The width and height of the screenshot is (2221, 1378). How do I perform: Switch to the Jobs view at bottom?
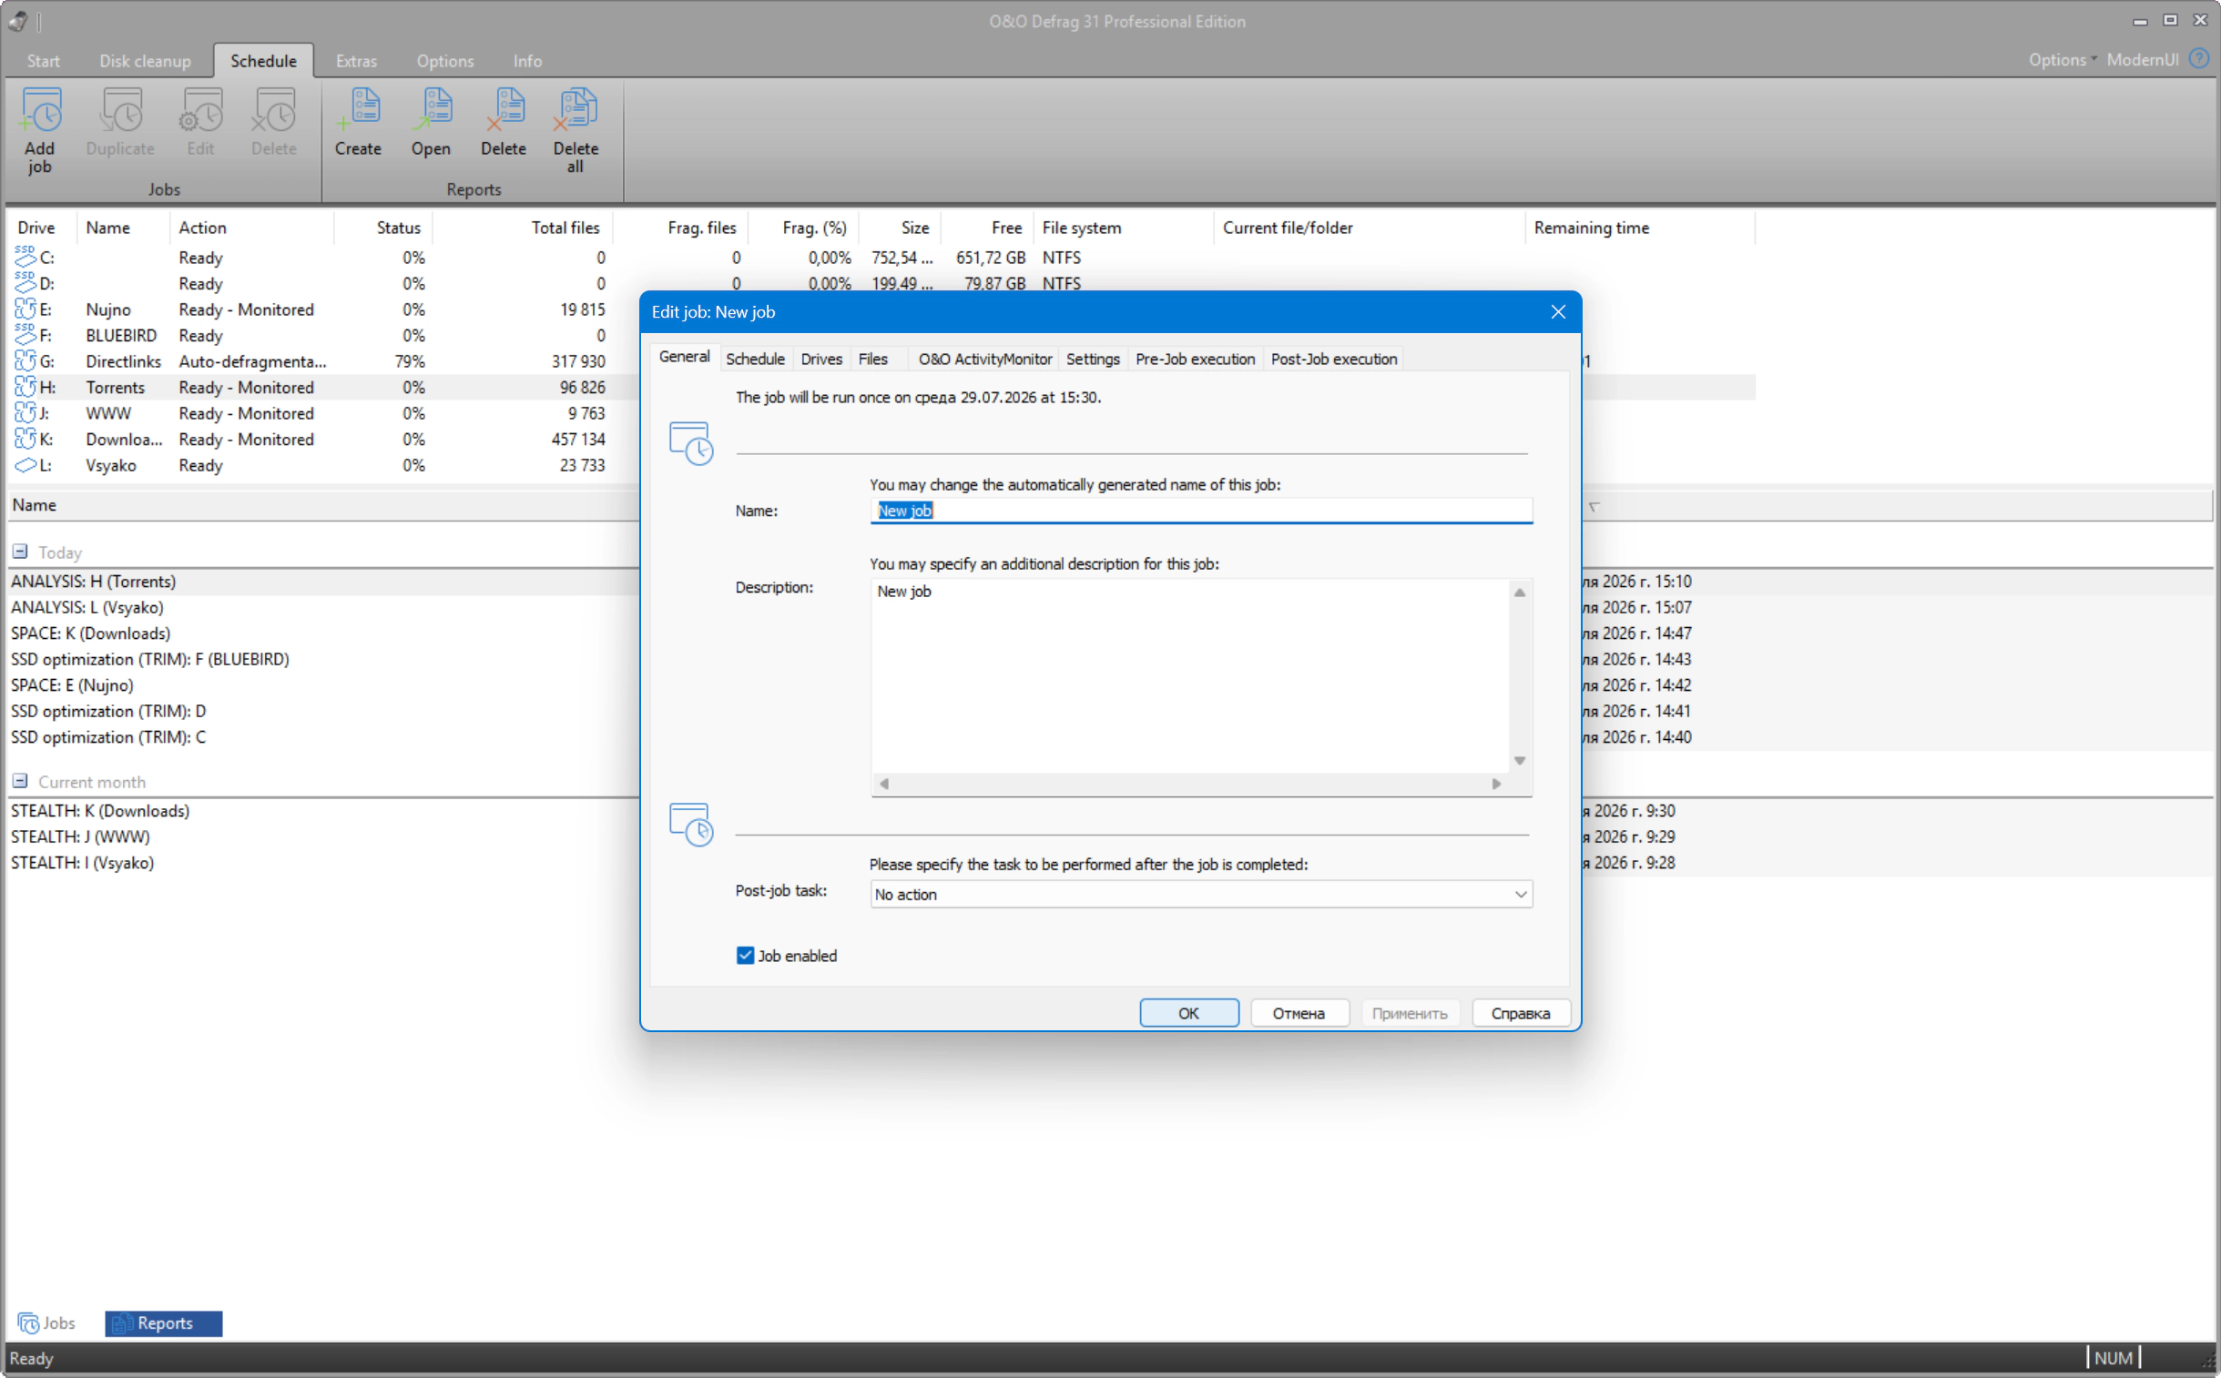pyautogui.click(x=46, y=1322)
